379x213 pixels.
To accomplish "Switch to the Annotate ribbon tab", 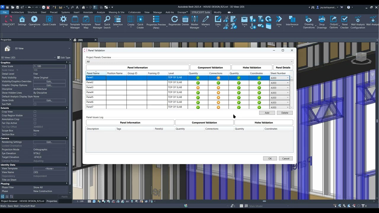I will [x=88, y=12].
